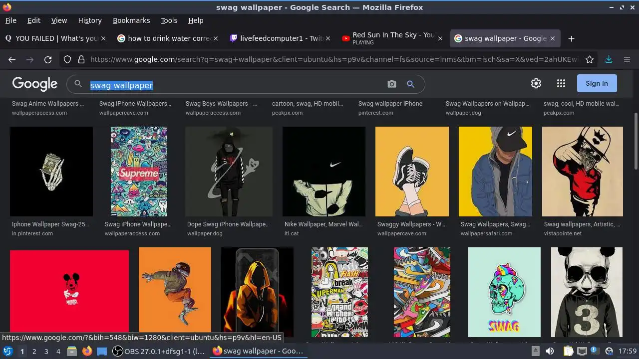The width and height of the screenshot is (639, 359).
Task: Open the panda skull hoodie thumbnail
Action: coord(587,292)
